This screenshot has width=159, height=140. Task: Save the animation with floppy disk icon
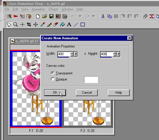[51, 16]
